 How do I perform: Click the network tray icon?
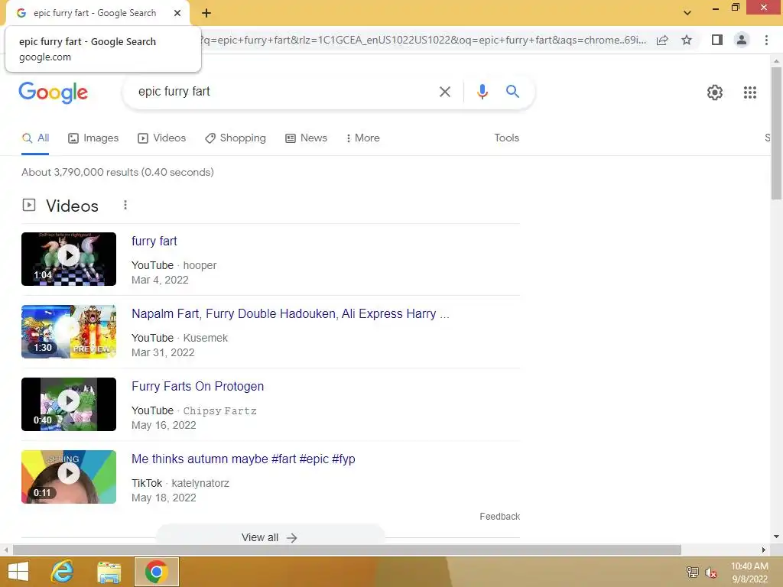[692, 572]
